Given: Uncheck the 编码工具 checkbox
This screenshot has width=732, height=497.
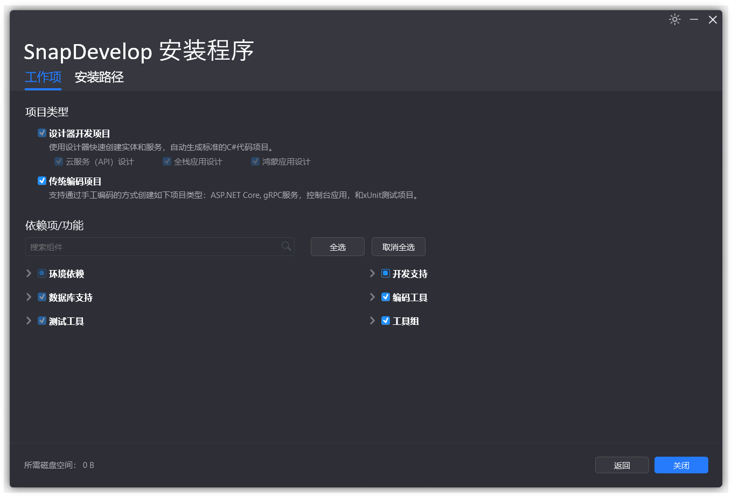Looking at the screenshot, I should [x=386, y=297].
